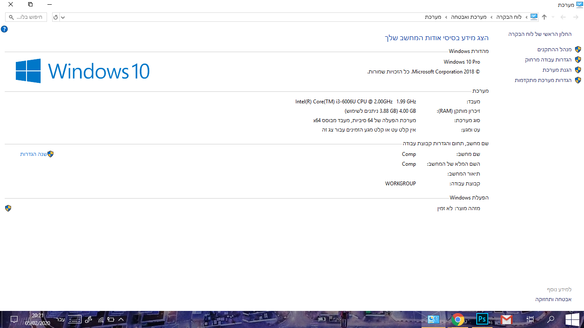The height and width of the screenshot is (328, 584).
Task: Click the taskbar clock showing 20:21
Action: [x=38, y=319]
